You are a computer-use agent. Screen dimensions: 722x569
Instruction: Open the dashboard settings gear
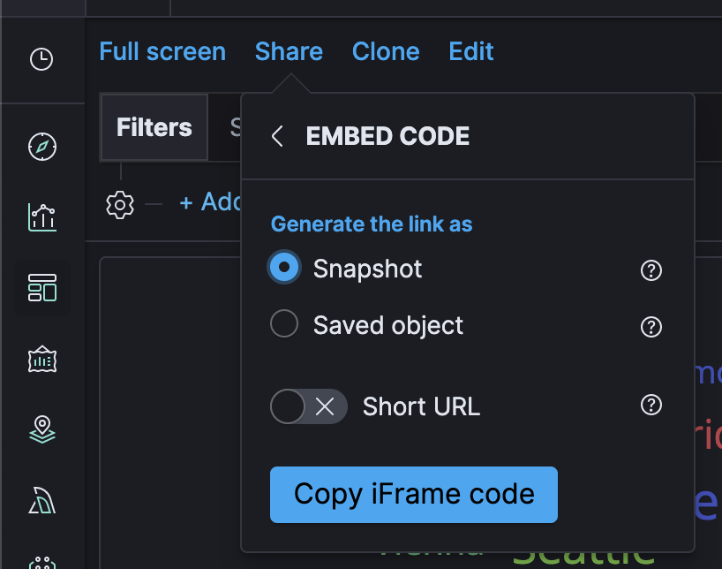[x=120, y=204]
